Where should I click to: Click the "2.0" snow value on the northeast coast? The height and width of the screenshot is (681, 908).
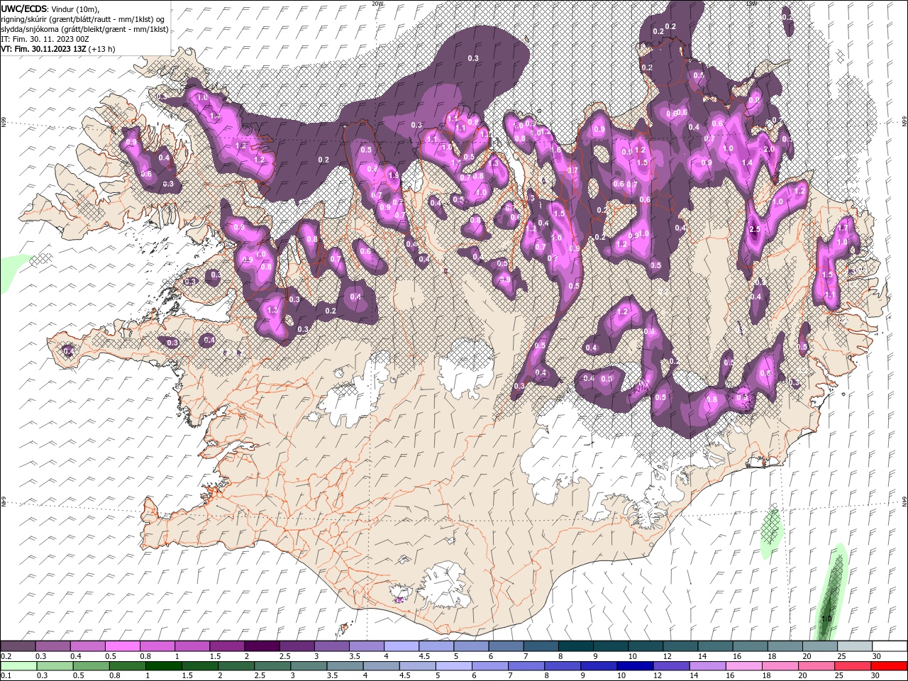tap(769, 150)
